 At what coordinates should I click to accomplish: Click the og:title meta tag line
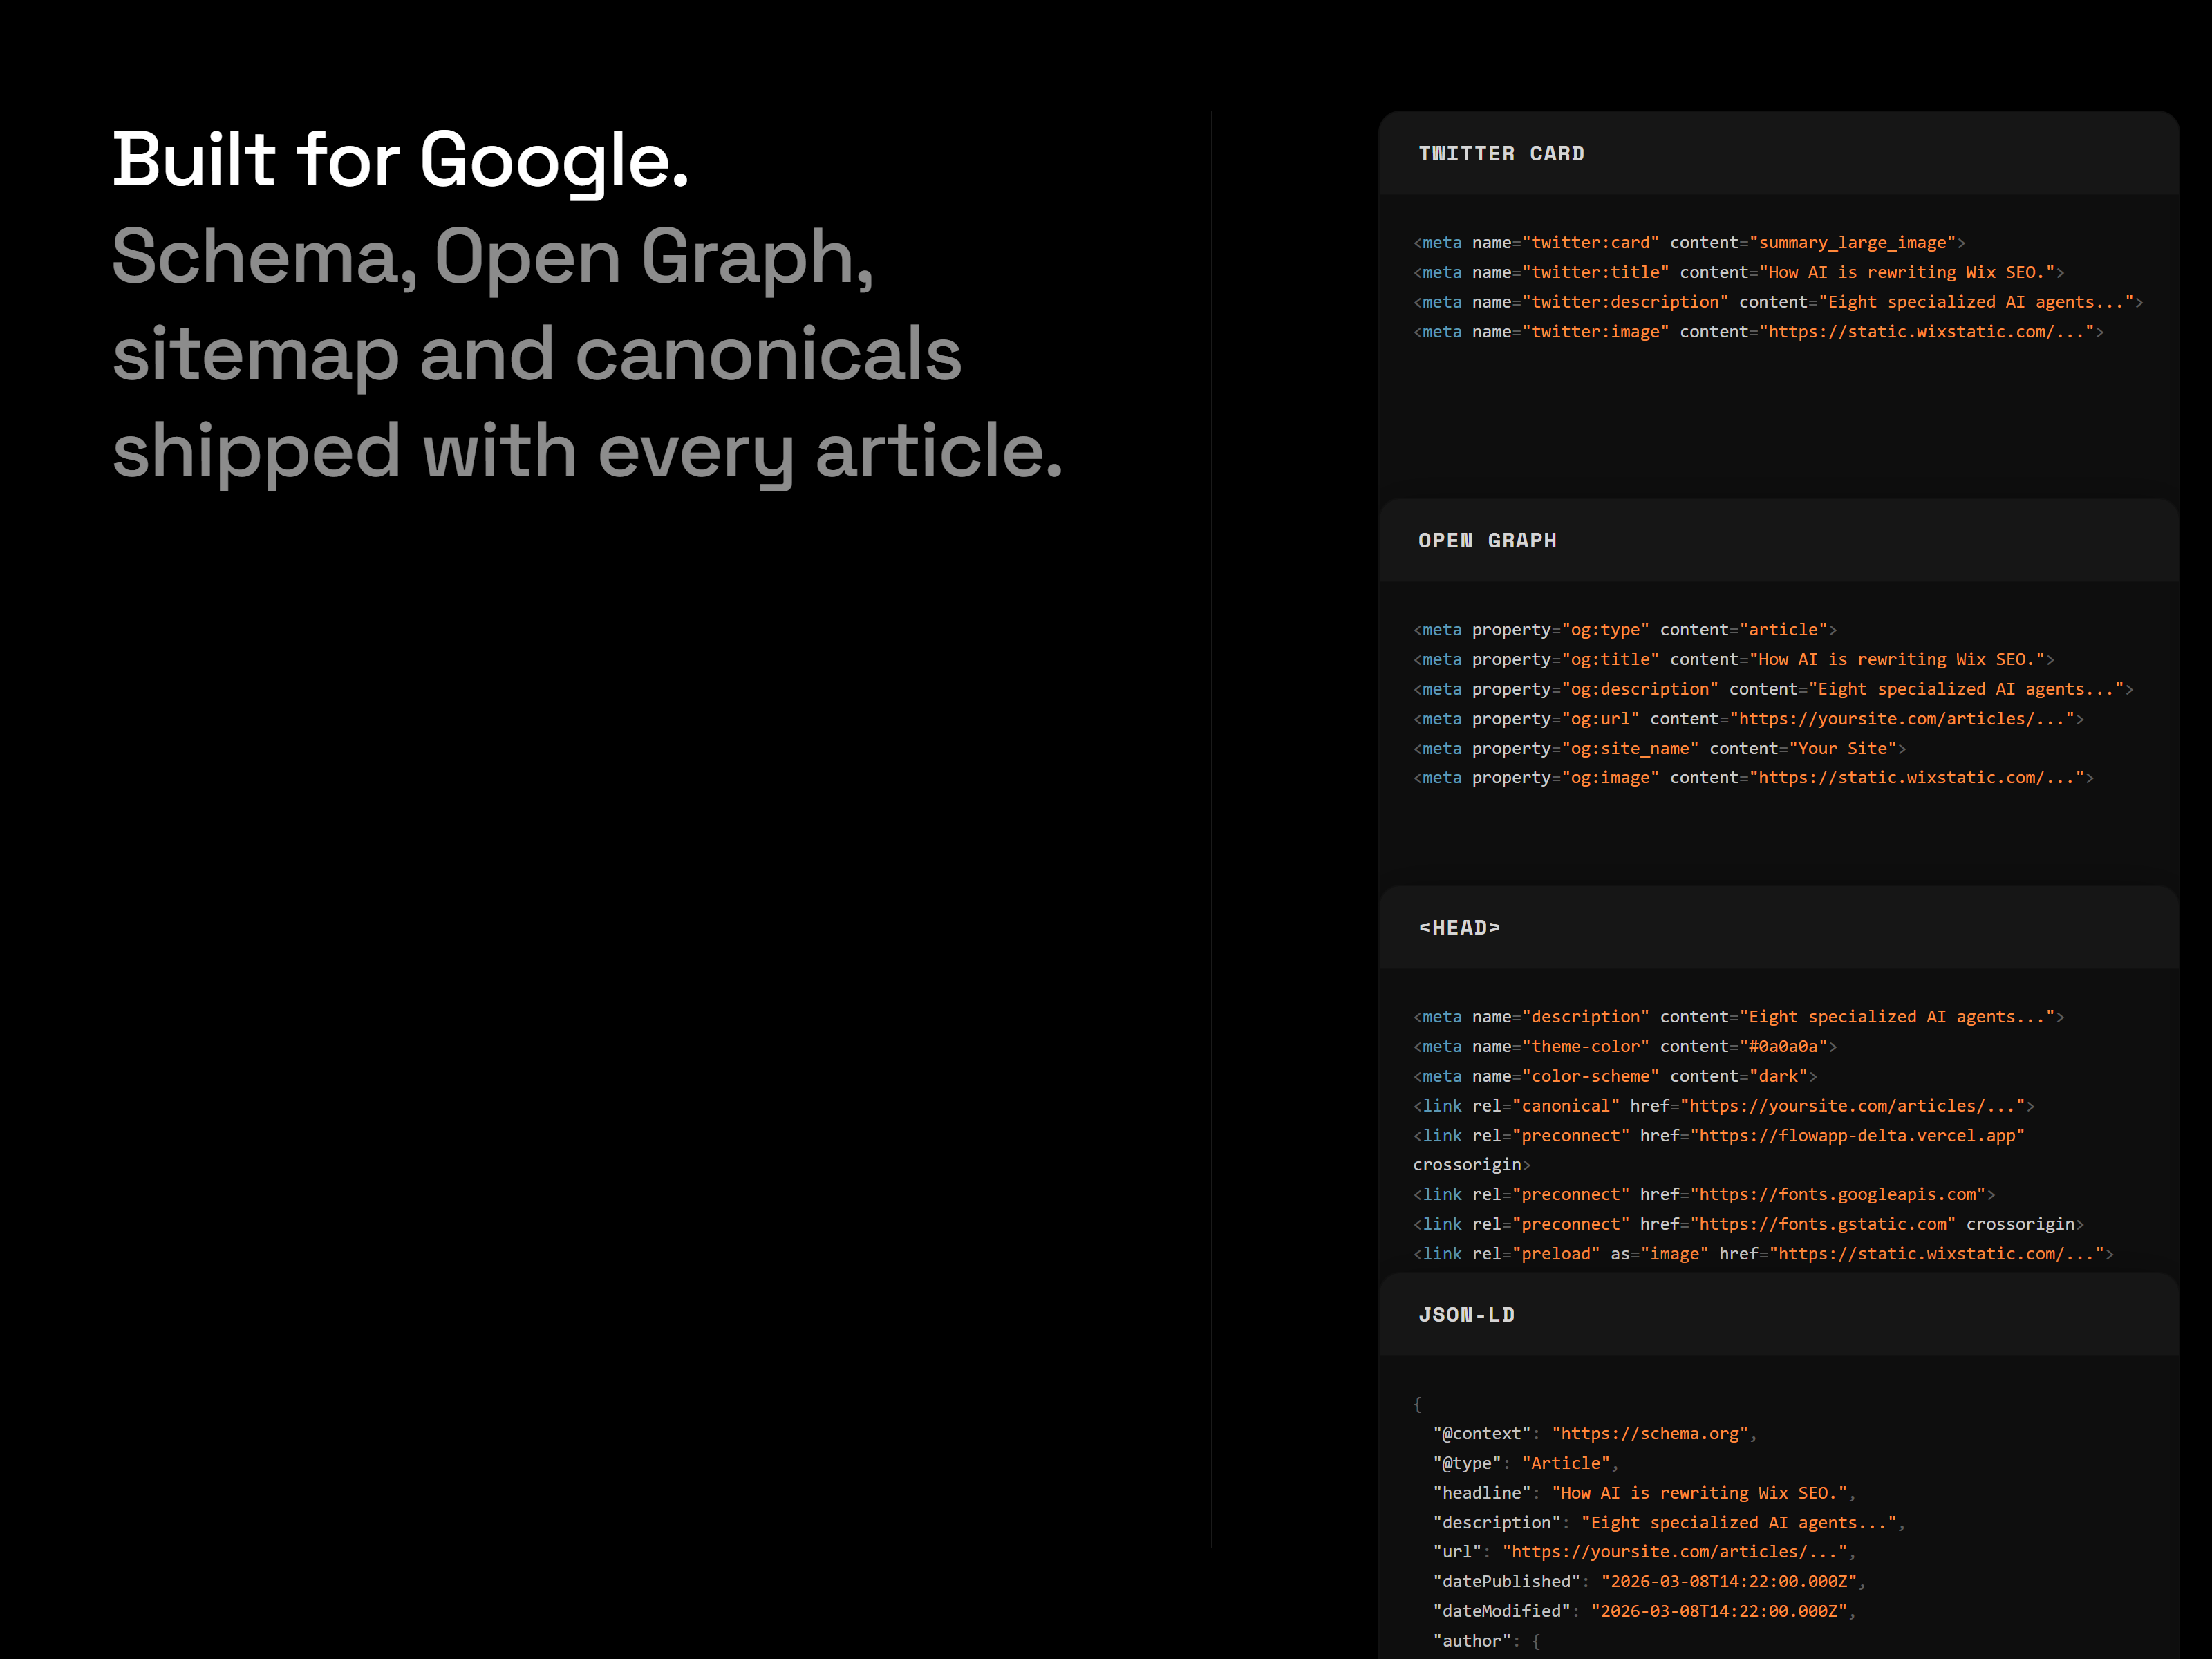pyautogui.click(x=1733, y=660)
